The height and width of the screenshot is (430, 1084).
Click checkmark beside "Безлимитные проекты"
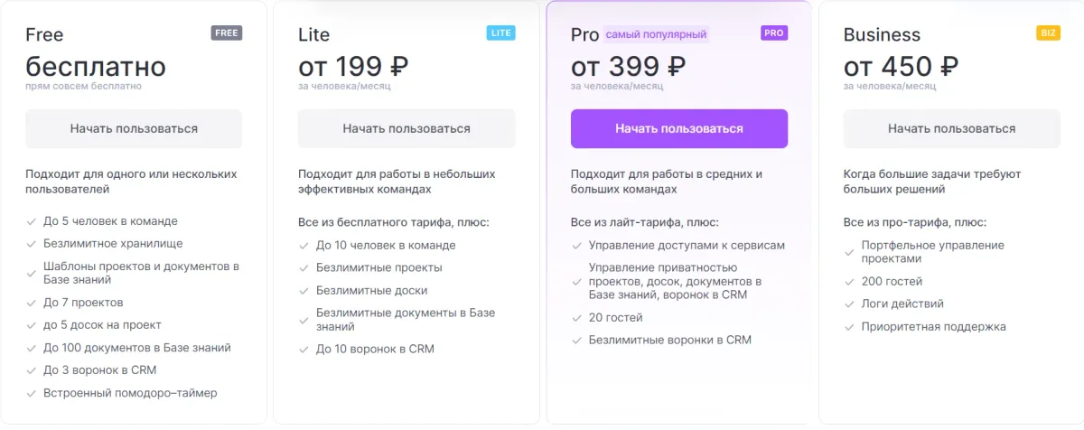coord(304,268)
